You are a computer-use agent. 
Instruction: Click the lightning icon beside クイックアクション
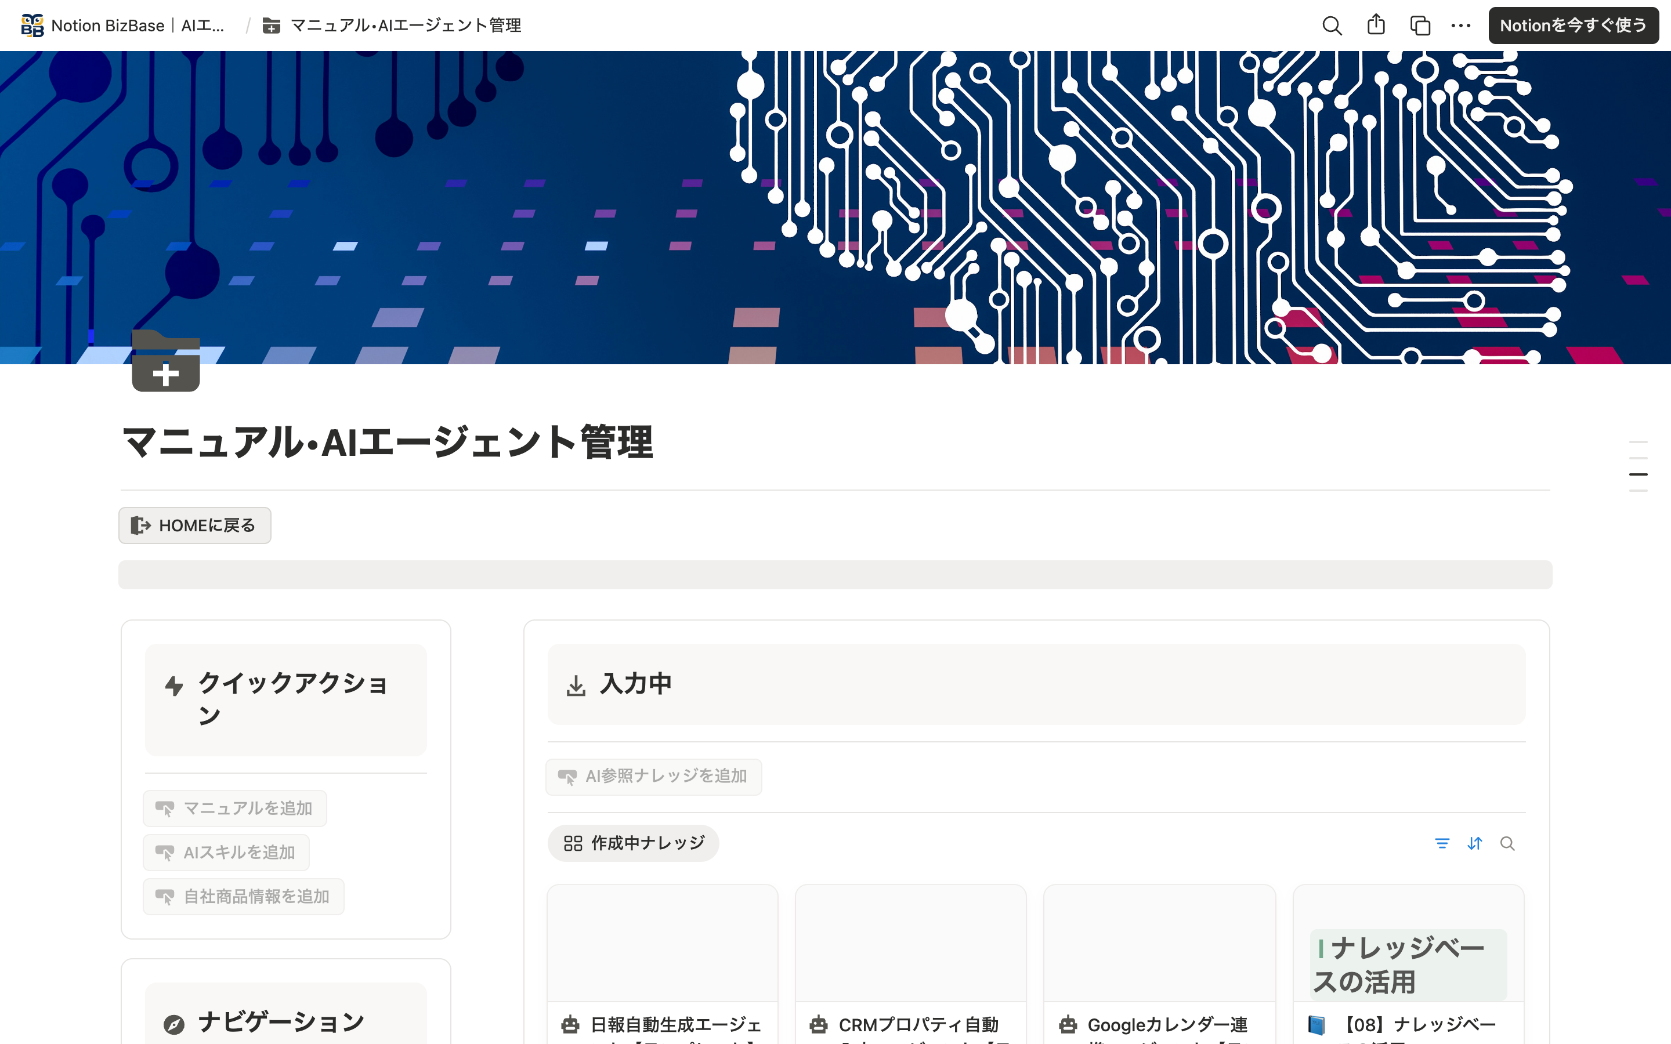click(174, 685)
